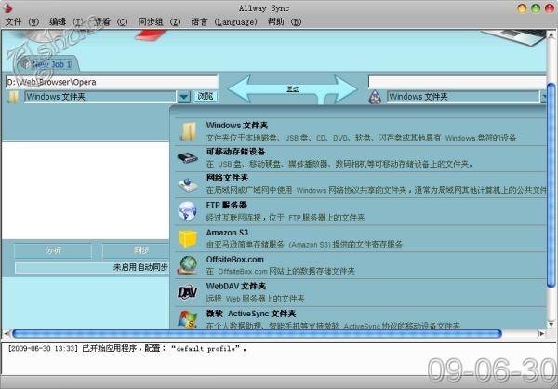The height and width of the screenshot is (389, 558).
Task: Click the network folder icon
Action: [187, 185]
